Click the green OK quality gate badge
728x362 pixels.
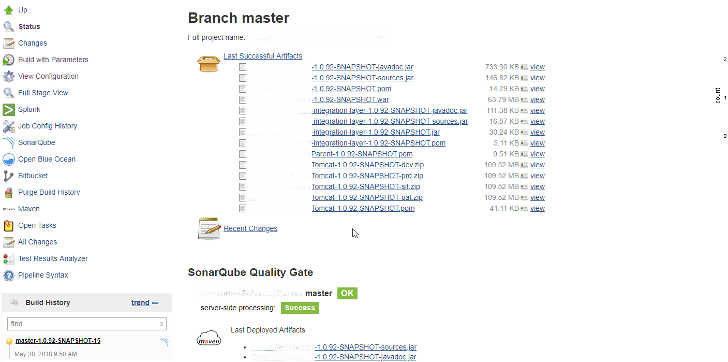[x=347, y=293]
